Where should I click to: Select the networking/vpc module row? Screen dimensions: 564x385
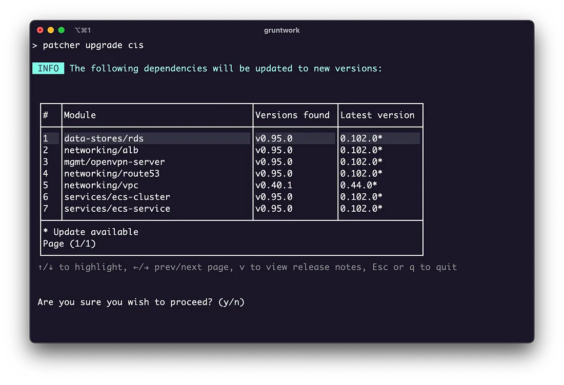coord(231,185)
